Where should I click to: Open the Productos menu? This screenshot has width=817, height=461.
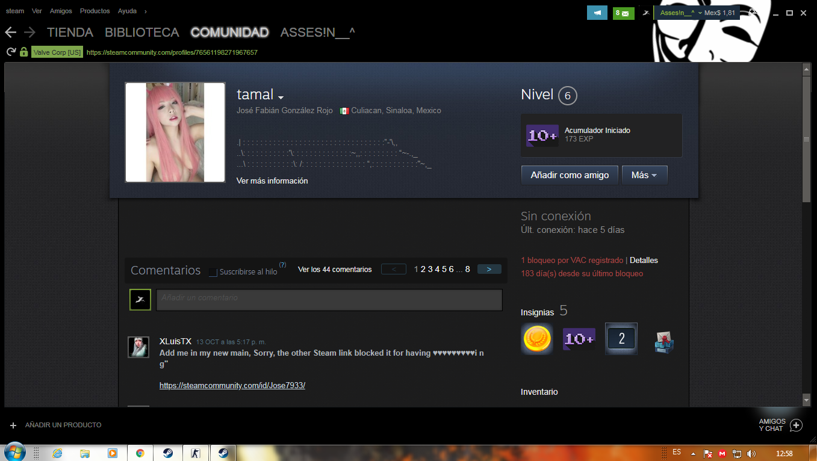(95, 11)
